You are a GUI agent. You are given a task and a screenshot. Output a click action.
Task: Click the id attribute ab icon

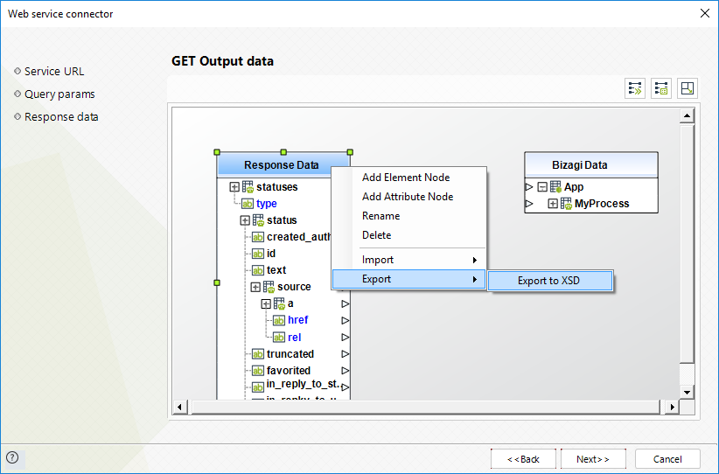pyautogui.click(x=258, y=254)
